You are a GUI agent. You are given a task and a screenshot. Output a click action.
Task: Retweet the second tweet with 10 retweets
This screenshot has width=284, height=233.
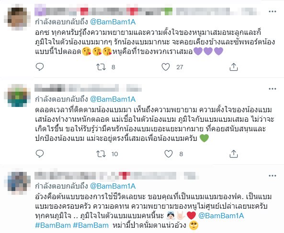[x=101, y=154]
